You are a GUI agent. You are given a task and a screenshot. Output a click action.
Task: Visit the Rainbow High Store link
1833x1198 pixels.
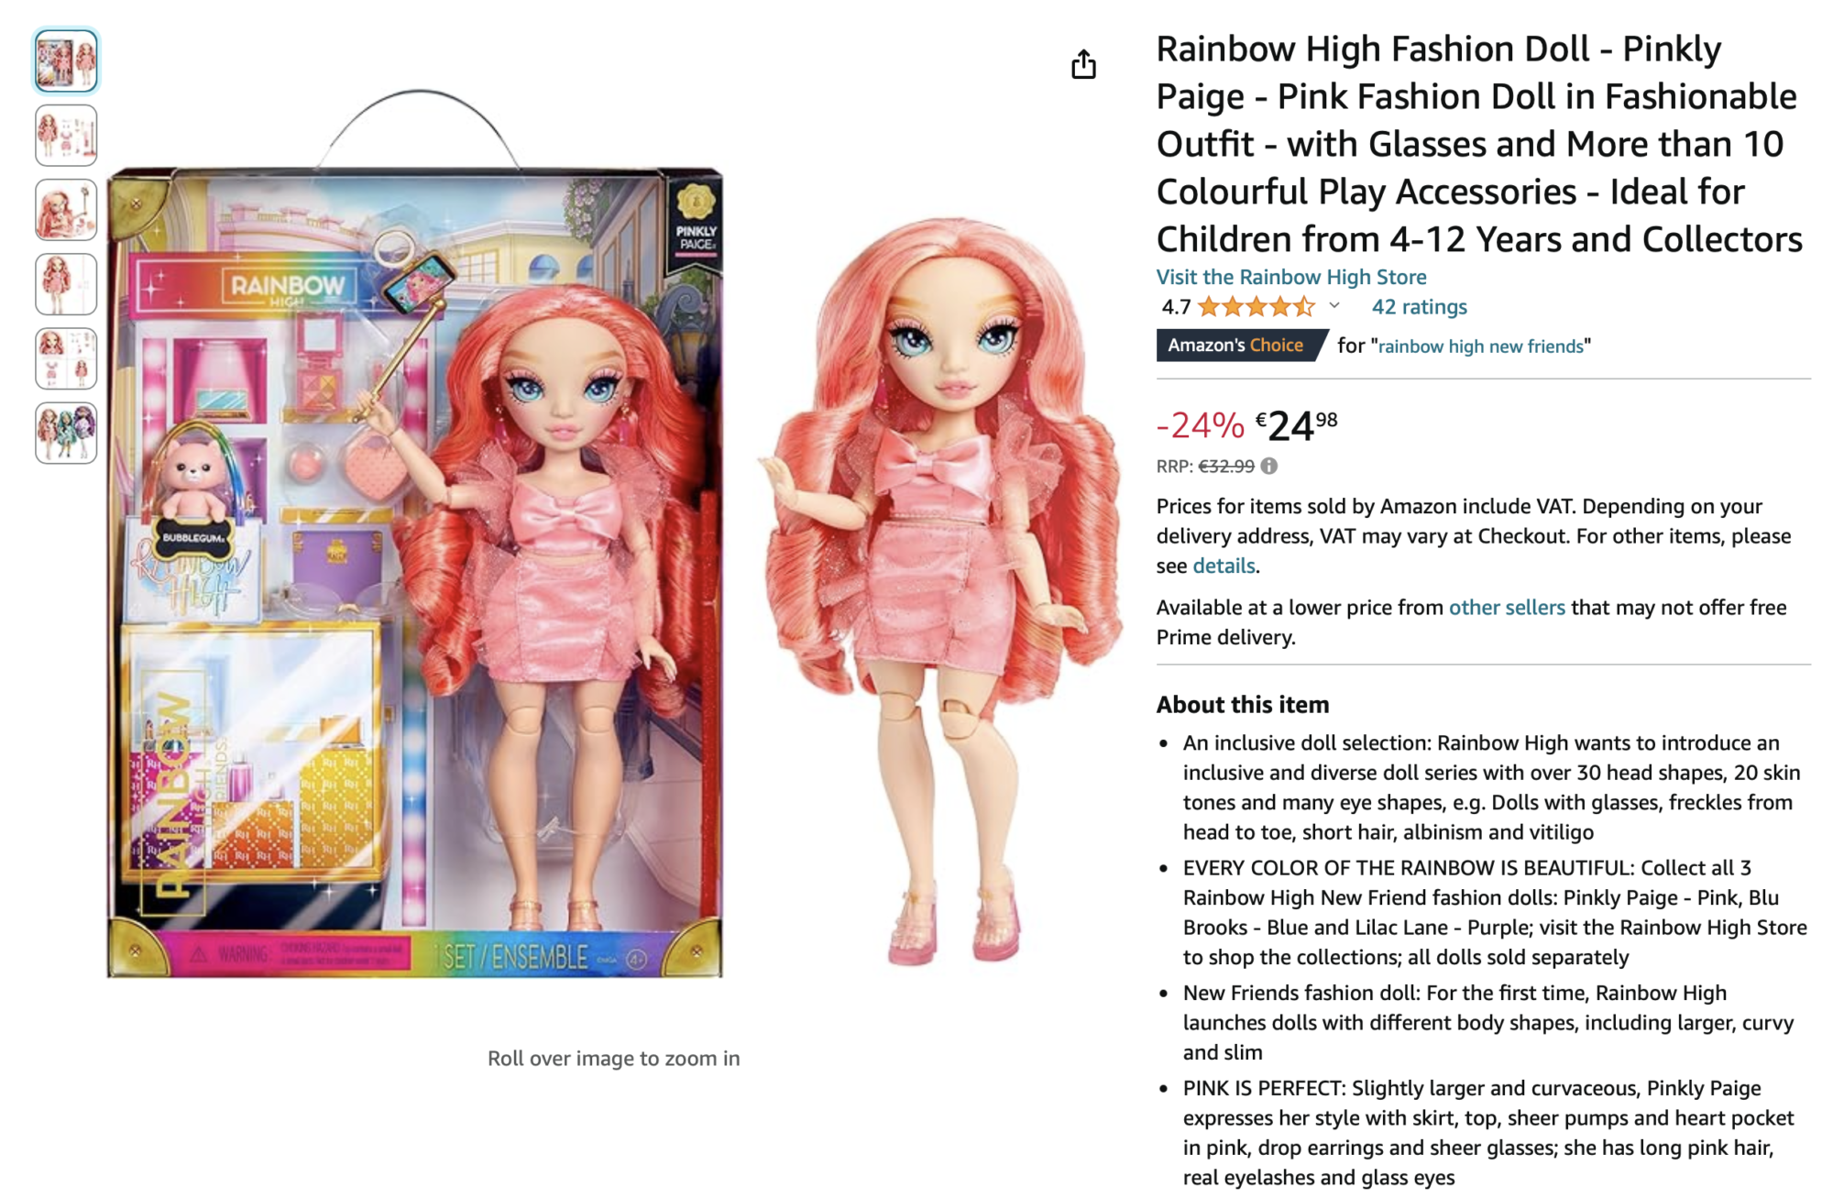click(x=1290, y=277)
